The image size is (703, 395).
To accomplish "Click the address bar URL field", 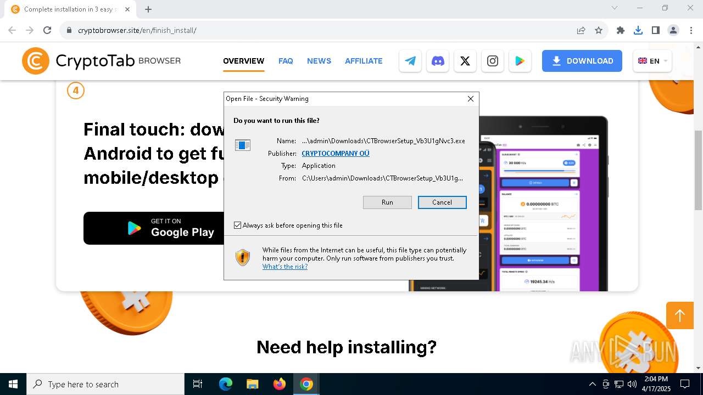I will 324,30.
